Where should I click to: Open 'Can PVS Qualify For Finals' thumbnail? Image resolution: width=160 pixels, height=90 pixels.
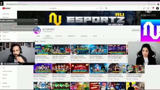pos(61,68)
